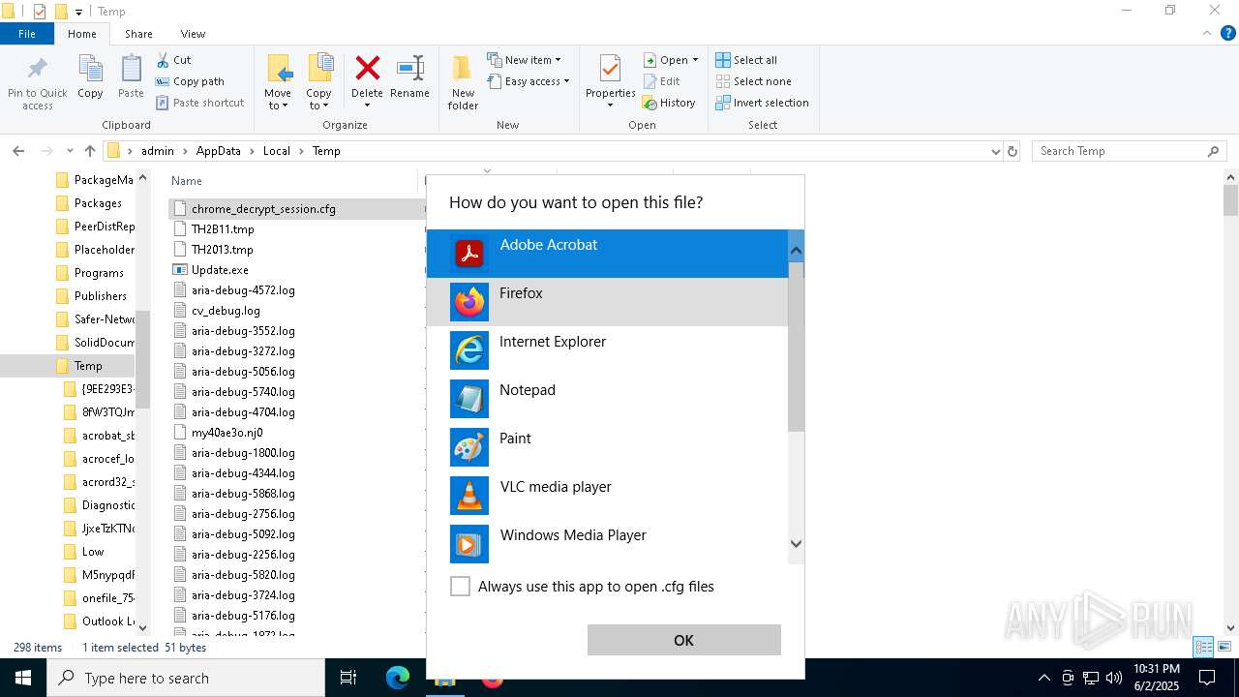Click Select none in ribbon
This screenshot has height=697, width=1239.
click(x=753, y=81)
